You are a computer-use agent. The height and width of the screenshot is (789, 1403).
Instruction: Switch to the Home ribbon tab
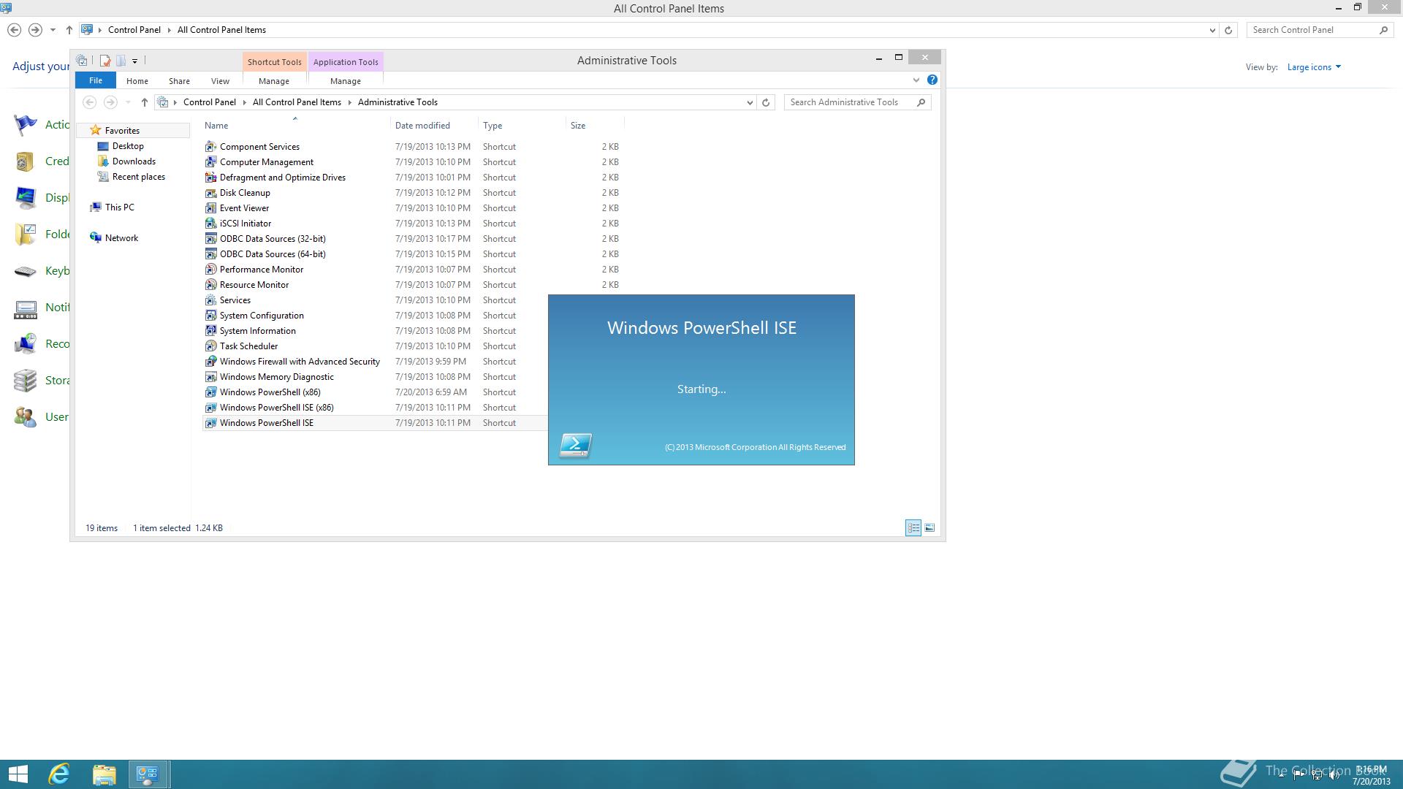tap(137, 81)
